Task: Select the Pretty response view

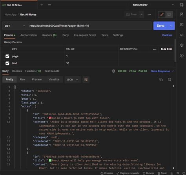Action: point(9,79)
